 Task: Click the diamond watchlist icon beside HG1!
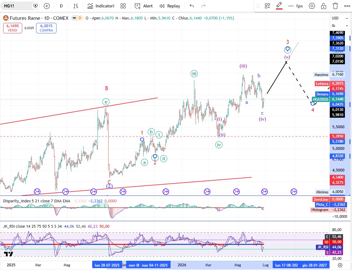coord(35,6)
